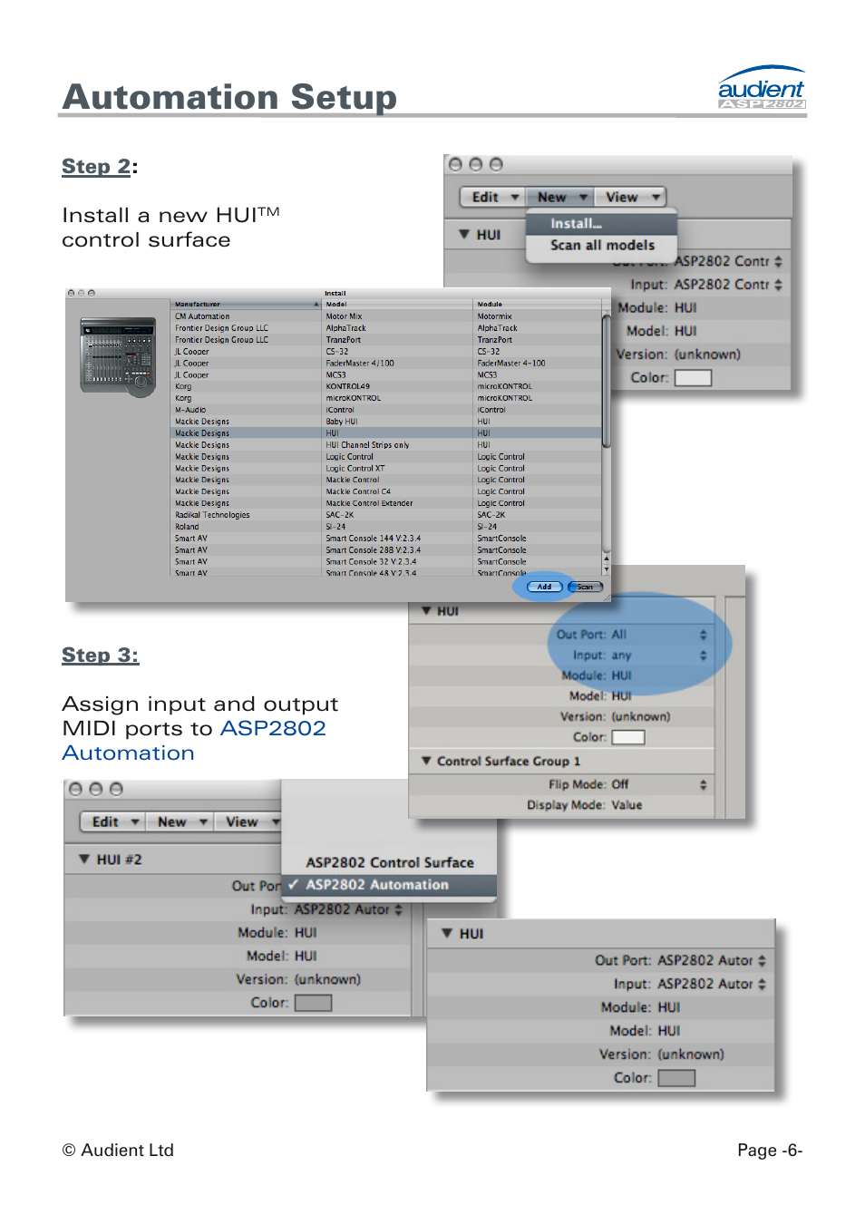Sort by the Model column header
This screenshot has width=865, height=1224.
pos(397,305)
